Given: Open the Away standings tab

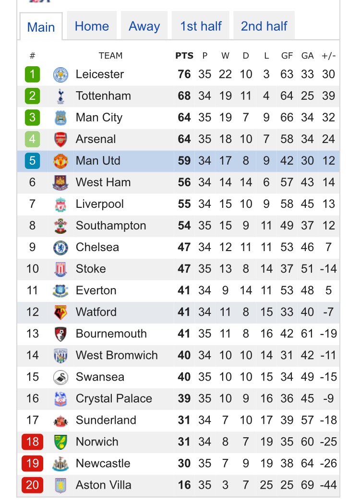Looking at the screenshot, I should coord(144,26).
